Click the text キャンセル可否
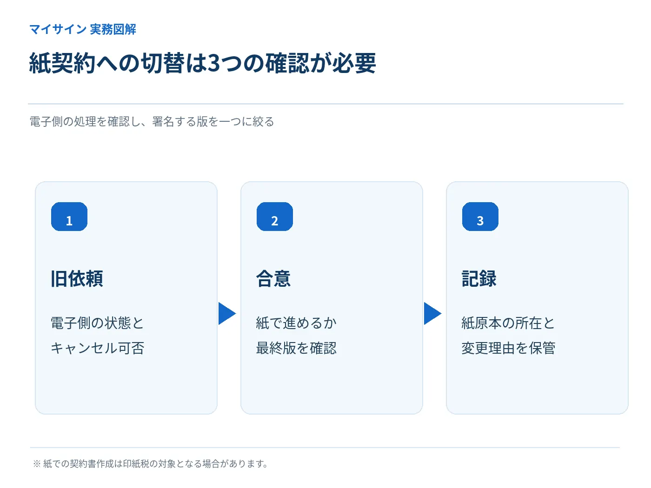The height and width of the screenshot is (488, 651). pos(97,348)
